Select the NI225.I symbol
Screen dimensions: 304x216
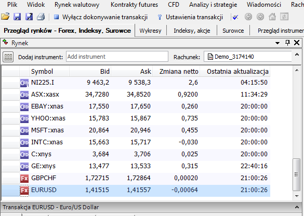coord(43,83)
